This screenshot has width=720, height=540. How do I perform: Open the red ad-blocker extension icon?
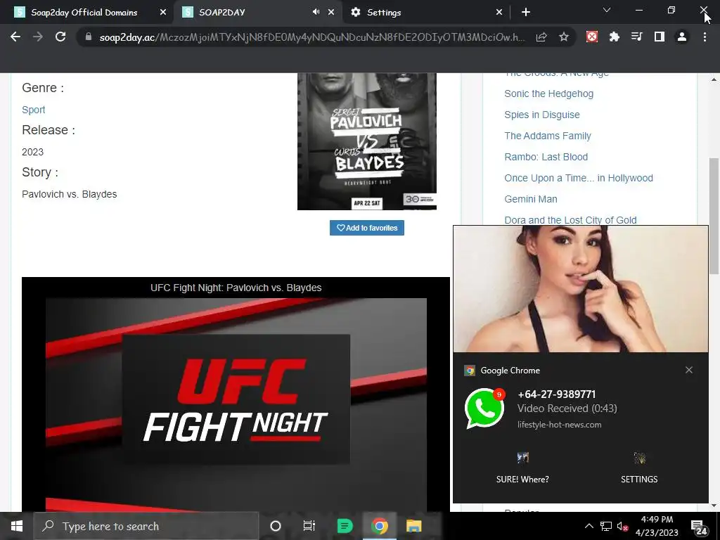pyautogui.click(x=592, y=37)
